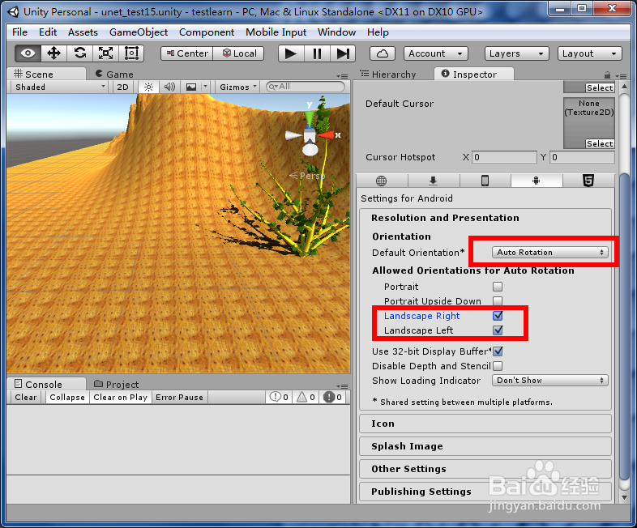Enable Disable Depth and Stencil
This screenshot has width=637, height=528.
coord(498,366)
